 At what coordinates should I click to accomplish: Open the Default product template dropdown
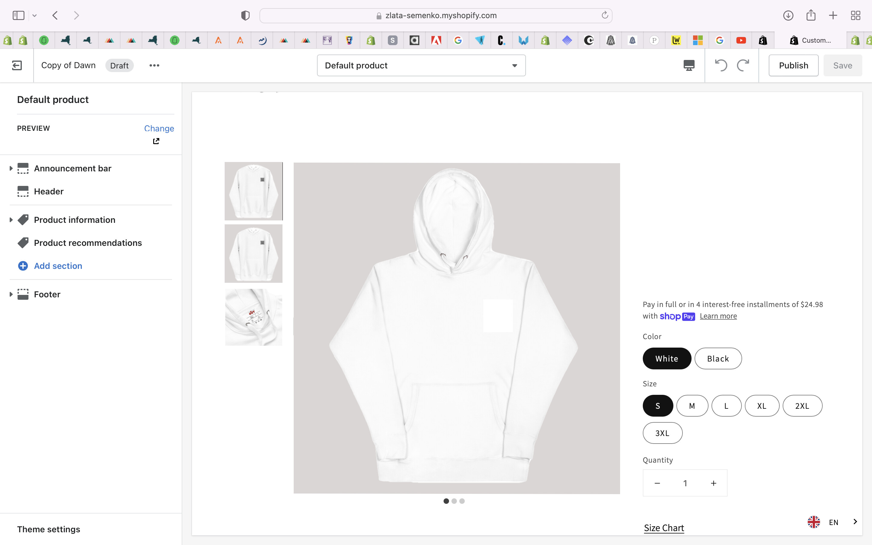421,65
